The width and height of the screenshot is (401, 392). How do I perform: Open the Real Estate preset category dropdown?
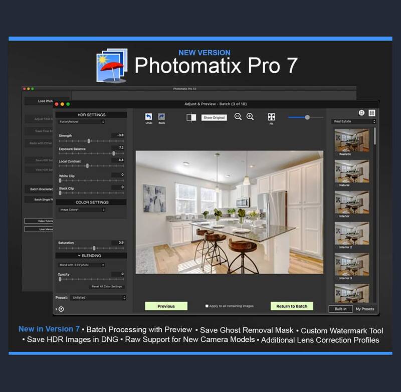click(x=354, y=122)
